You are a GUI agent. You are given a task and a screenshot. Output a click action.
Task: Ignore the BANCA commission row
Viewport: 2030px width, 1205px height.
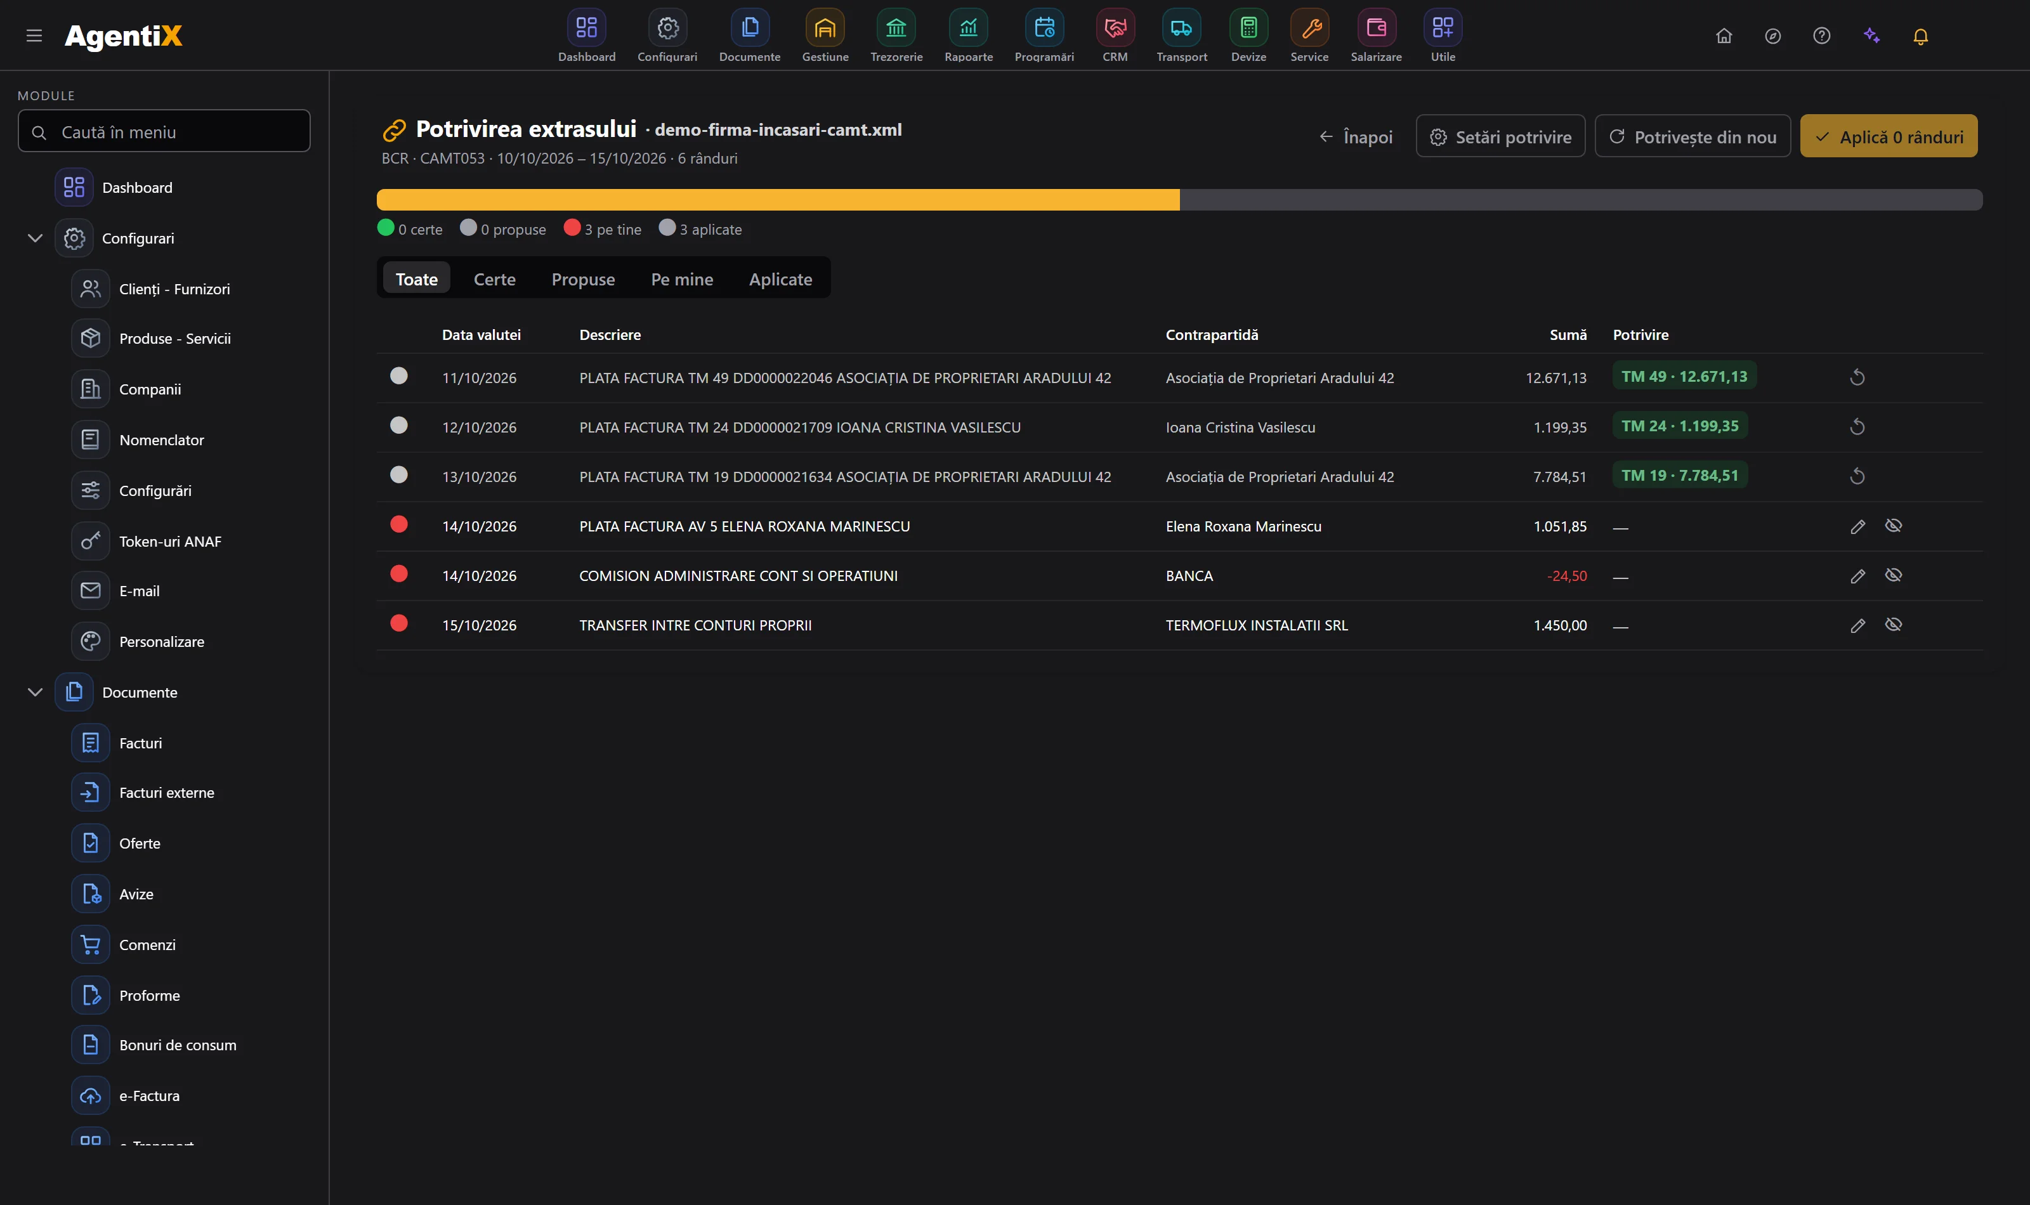pyautogui.click(x=1893, y=575)
